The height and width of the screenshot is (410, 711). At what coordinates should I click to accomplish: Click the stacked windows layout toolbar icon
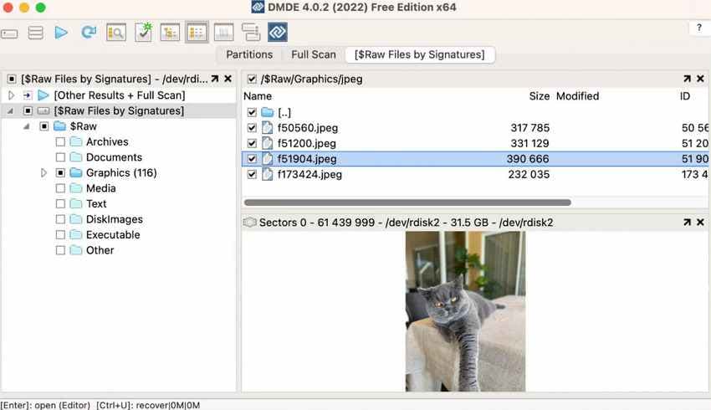point(251,33)
